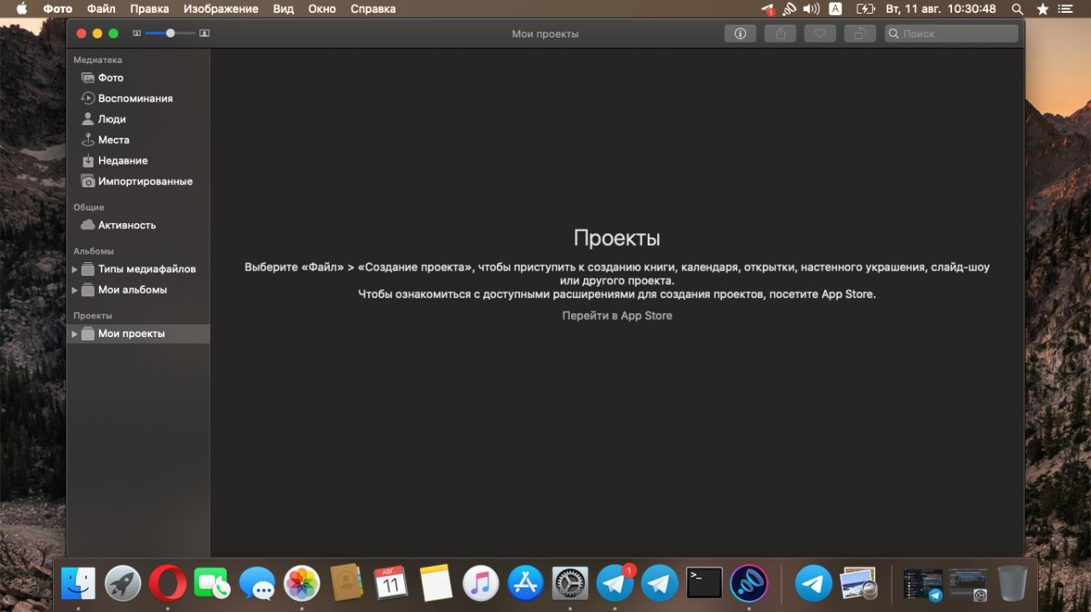Click the Медиатека sidebar section header
Viewport: 1091px width, 612px height.
click(x=98, y=60)
